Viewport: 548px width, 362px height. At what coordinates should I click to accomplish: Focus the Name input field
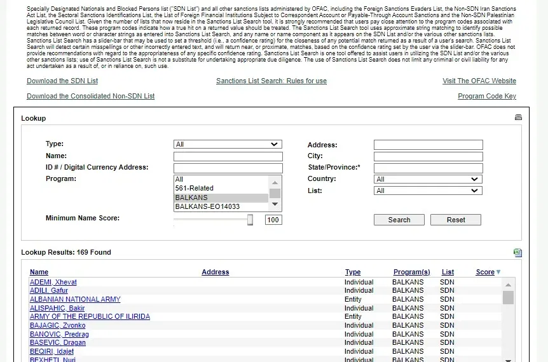(x=228, y=156)
